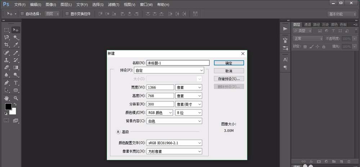Image resolution: width=360 pixels, height=167 pixels.
Task: Open the 背景内容 dropdown
Action: pos(174,121)
